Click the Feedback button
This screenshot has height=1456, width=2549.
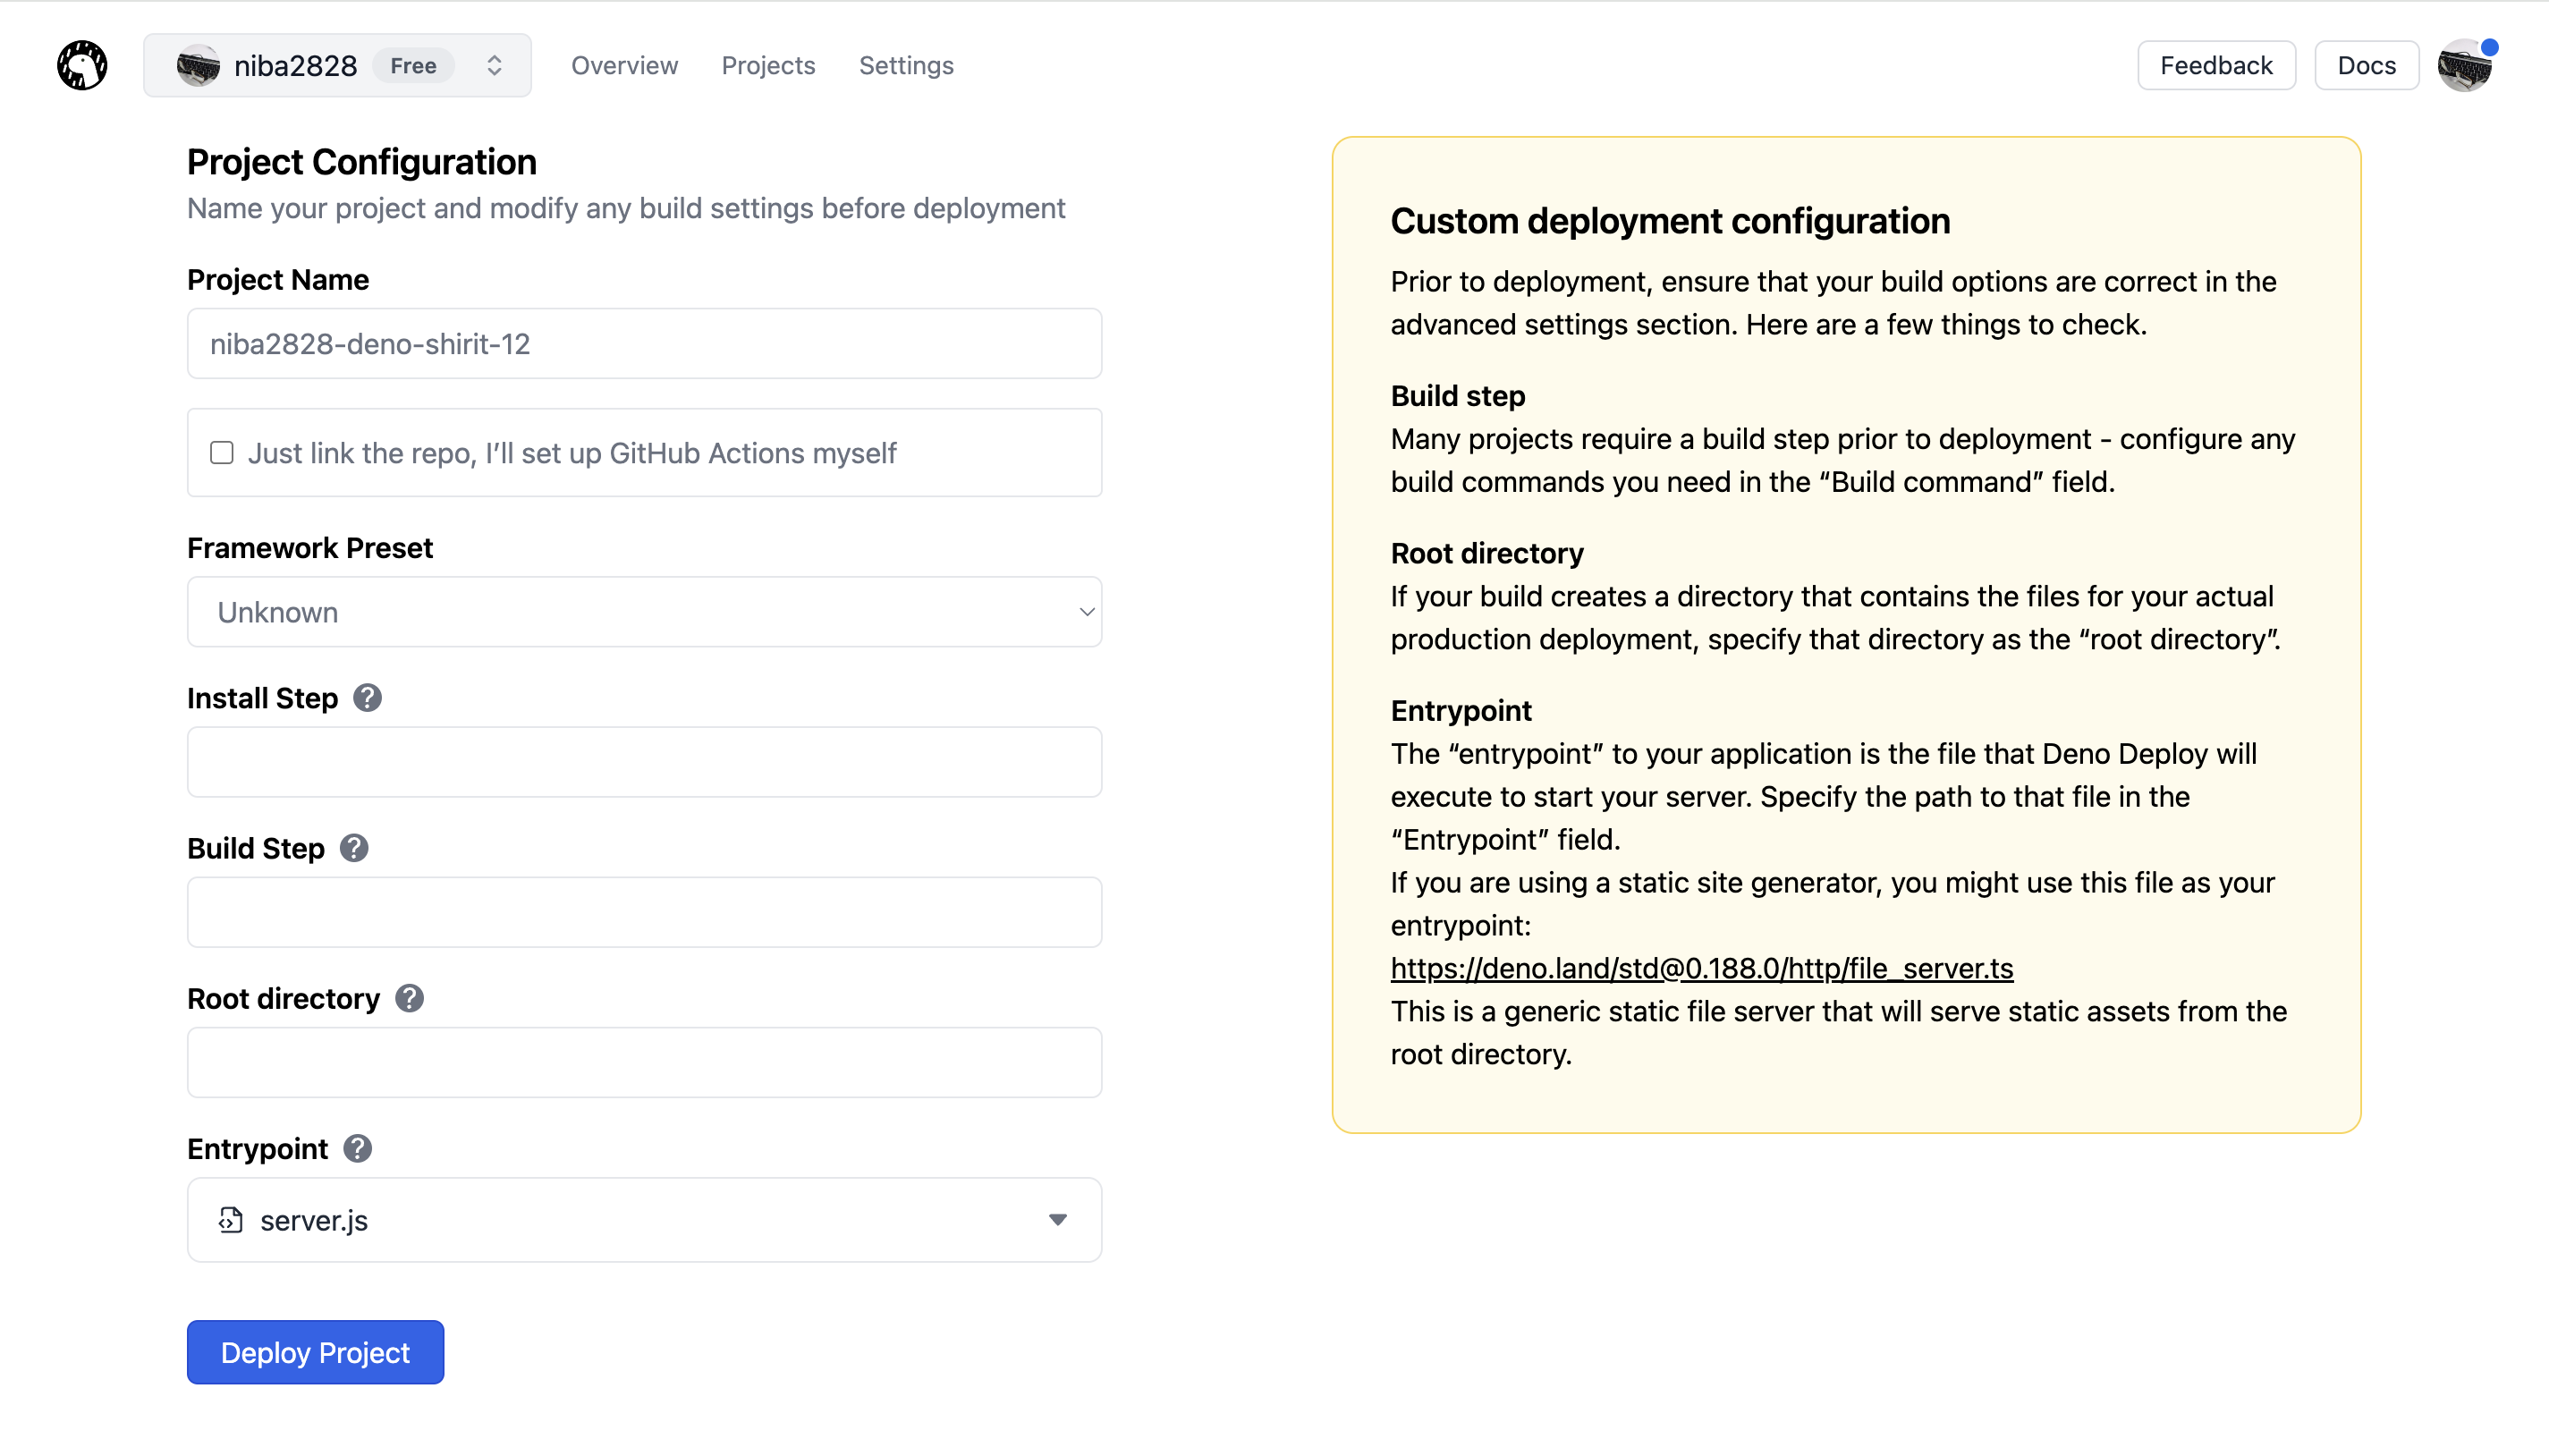2215,66
